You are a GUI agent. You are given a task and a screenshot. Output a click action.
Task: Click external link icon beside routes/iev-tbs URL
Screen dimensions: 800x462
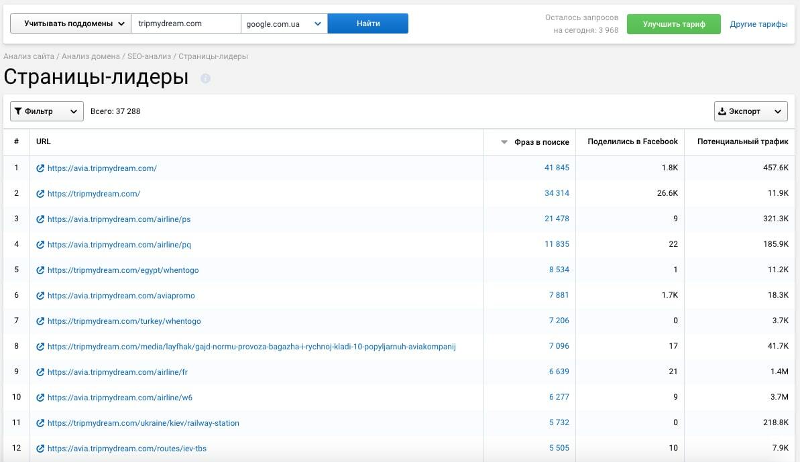click(40, 449)
